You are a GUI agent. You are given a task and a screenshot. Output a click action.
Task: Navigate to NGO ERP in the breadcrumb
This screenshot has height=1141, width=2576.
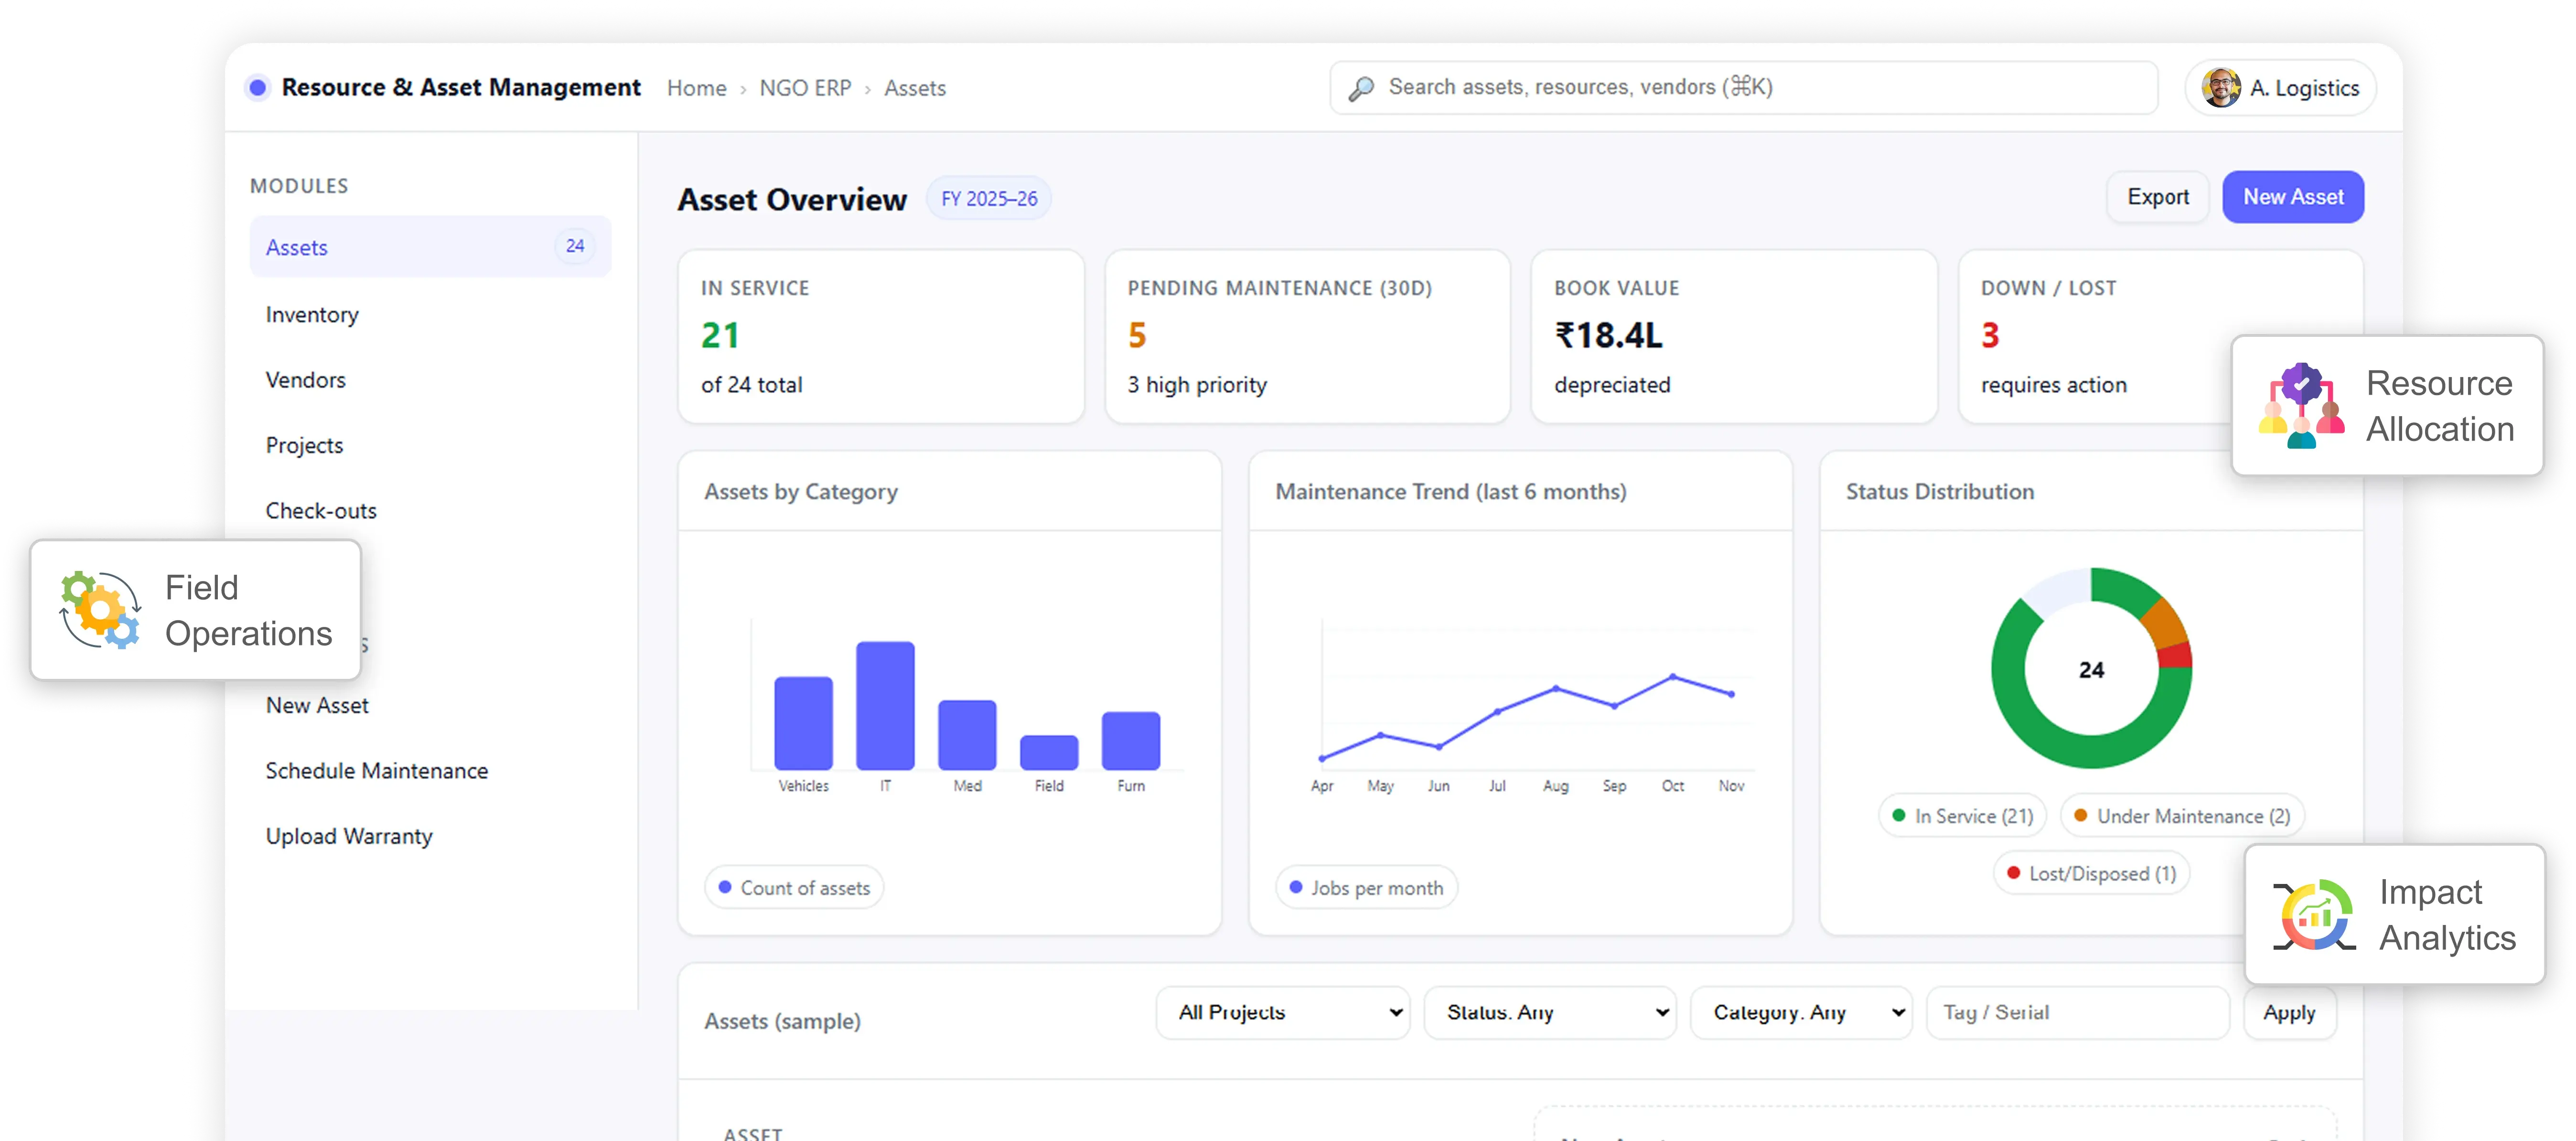pos(805,88)
